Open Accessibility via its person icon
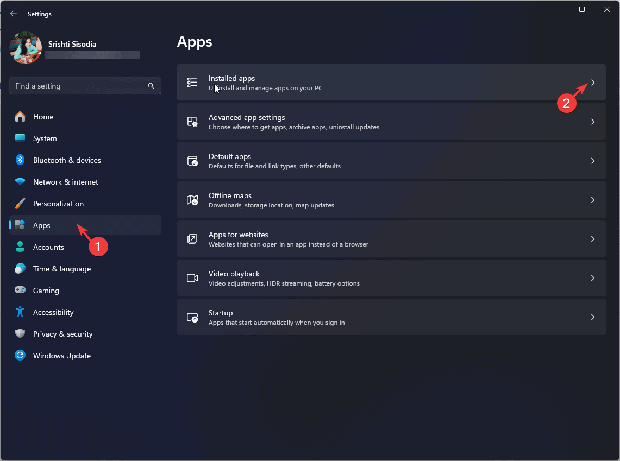Screen dimensions: 620x461 coord(20,312)
